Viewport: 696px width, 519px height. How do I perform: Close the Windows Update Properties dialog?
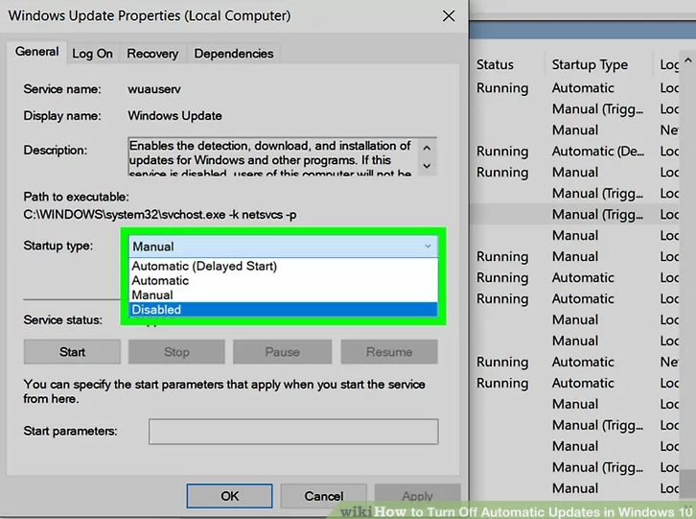point(448,16)
